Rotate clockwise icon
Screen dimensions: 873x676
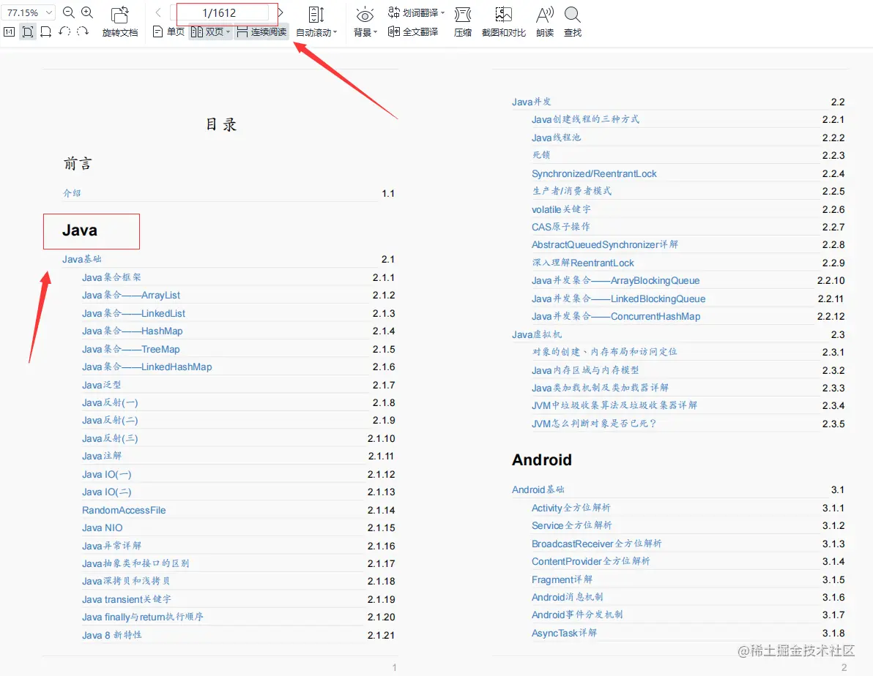[x=83, y=31]
